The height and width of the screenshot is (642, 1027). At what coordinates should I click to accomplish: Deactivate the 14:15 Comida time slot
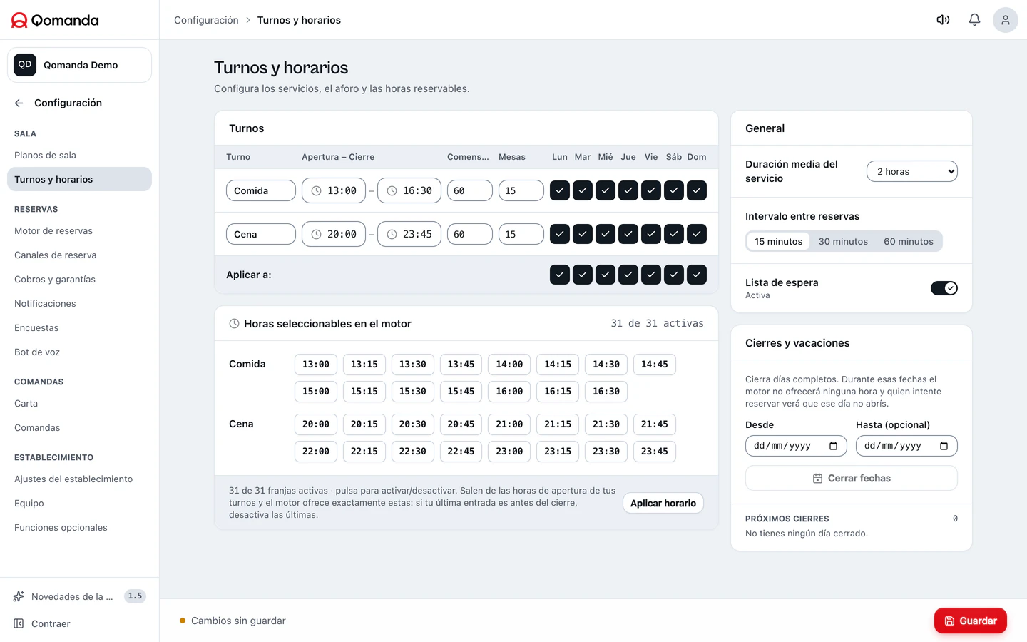(x=558, y=364)
